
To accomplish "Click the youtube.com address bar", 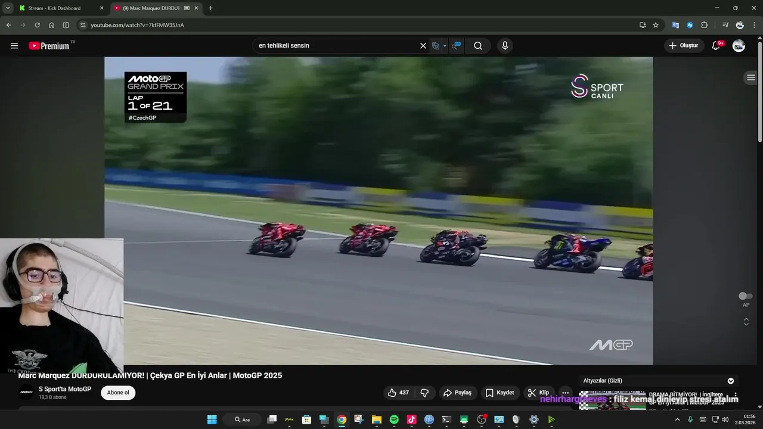I will 358,25.
